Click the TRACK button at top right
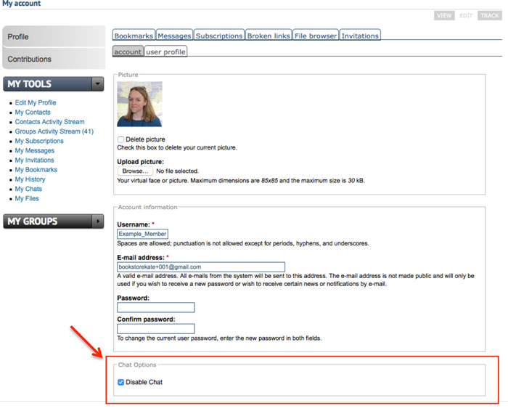This screenshot has height=411, width=508. [489, 15]
